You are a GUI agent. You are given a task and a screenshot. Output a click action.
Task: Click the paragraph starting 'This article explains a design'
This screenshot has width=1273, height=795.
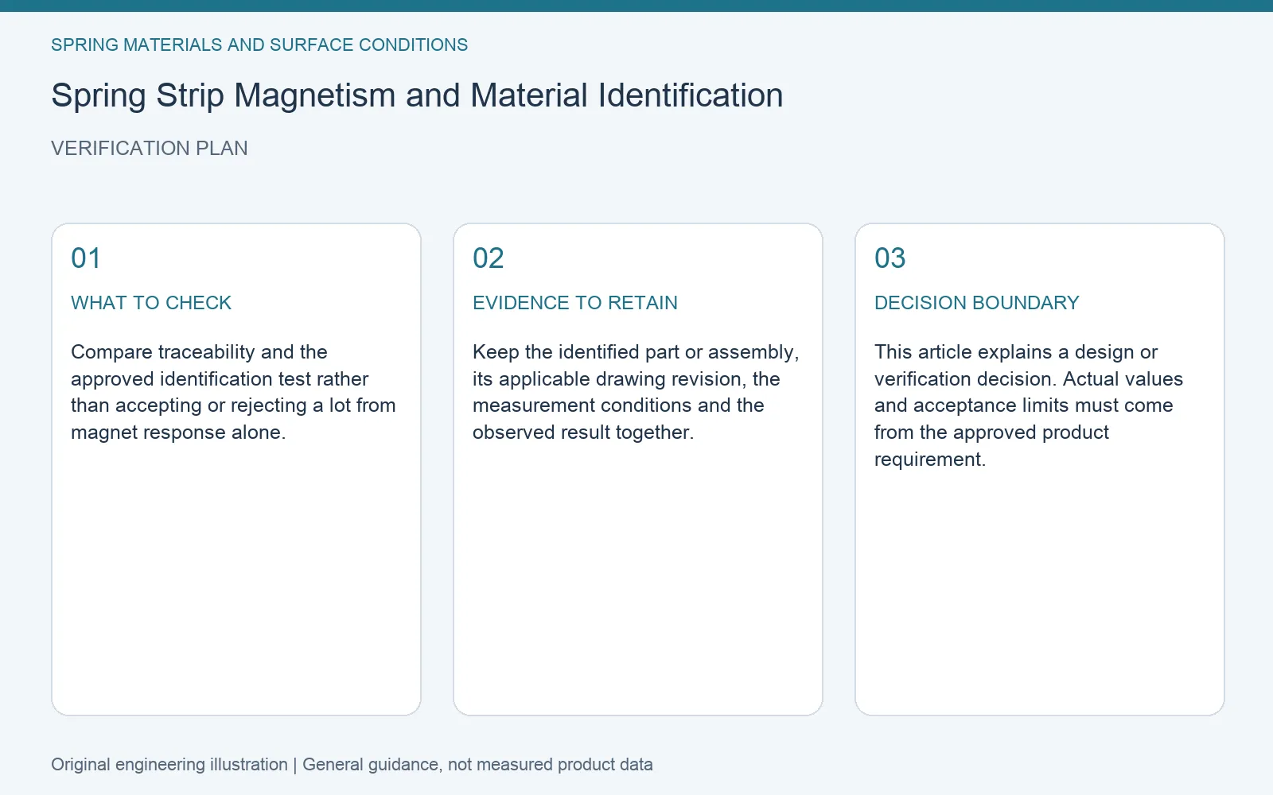[x=1029, y=405]
